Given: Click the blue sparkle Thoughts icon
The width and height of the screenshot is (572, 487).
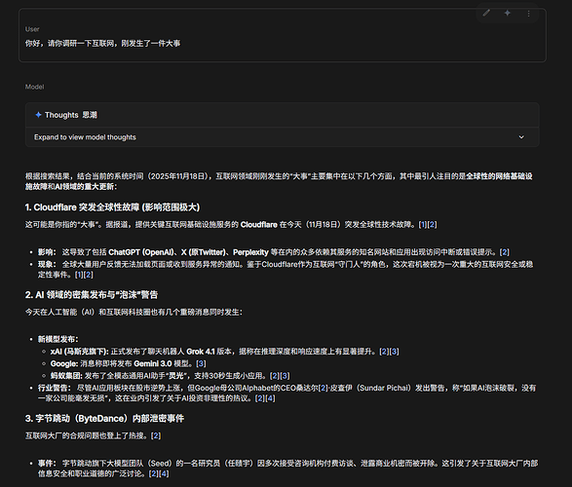Looking at the screenshot, I should click(38, 115).
